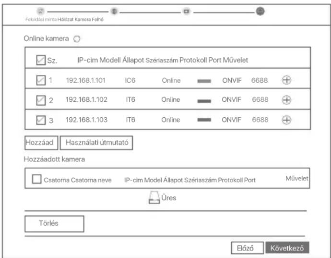Click the Törlés button
This screenshot has height=258, width=331.
[x=54, y=223]
